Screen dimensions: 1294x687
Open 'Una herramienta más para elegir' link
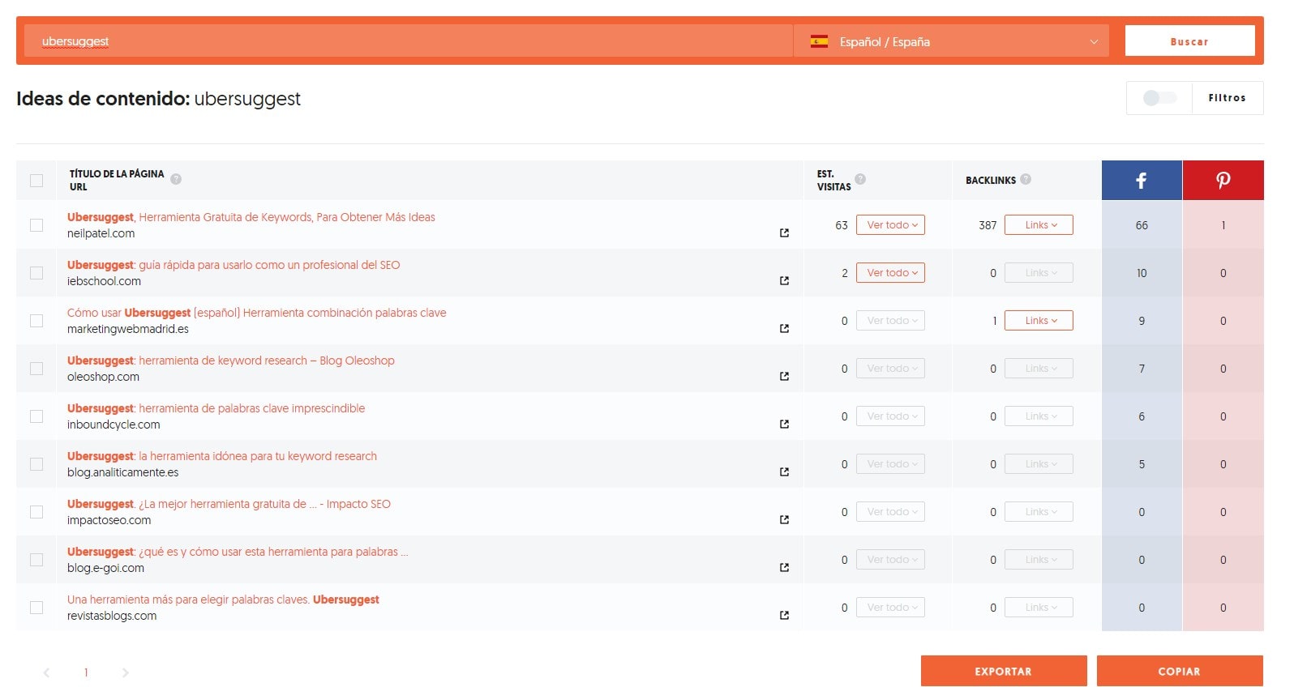click(x=223, y=600)
